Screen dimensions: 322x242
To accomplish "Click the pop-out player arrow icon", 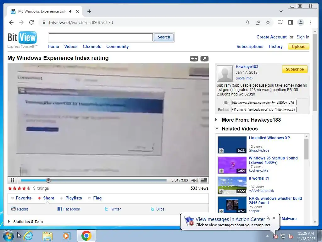I will [x=204, y=59].
